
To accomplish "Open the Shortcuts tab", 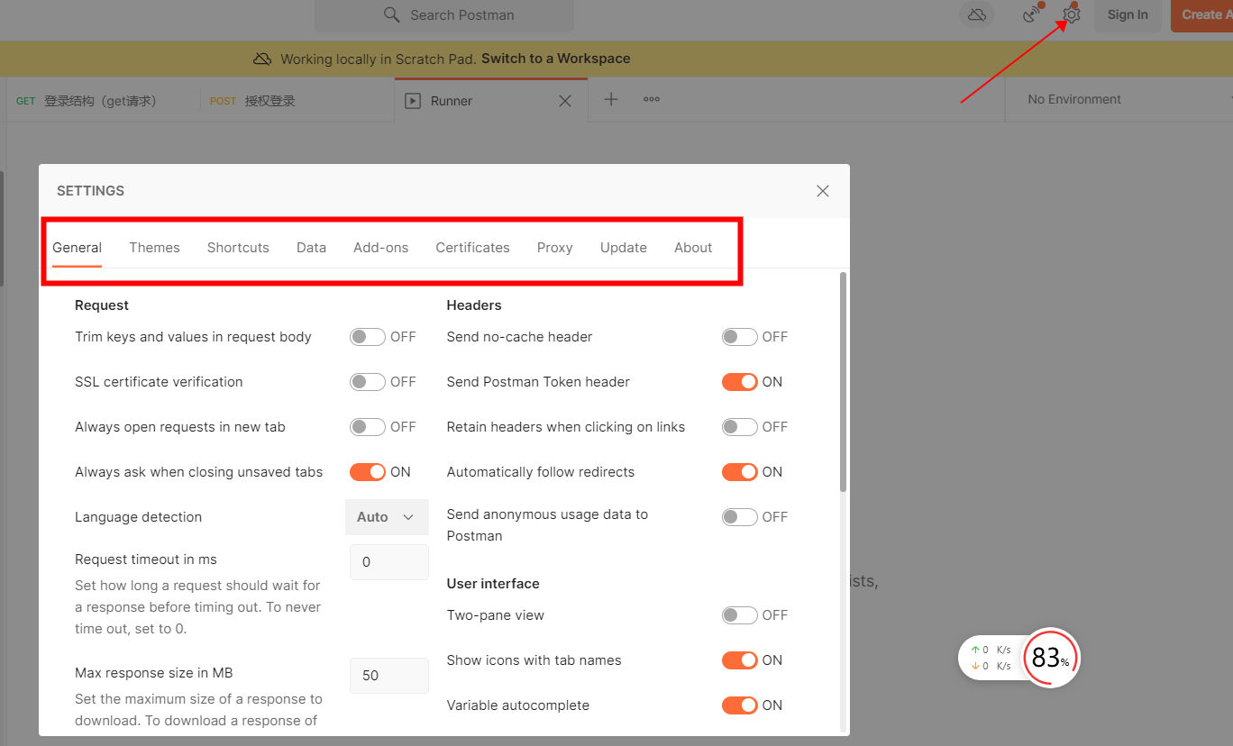I will [238, 248].
